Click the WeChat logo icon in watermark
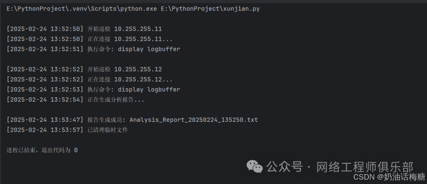The height and width of the screenshot is (184, 427). pos(255,166)
